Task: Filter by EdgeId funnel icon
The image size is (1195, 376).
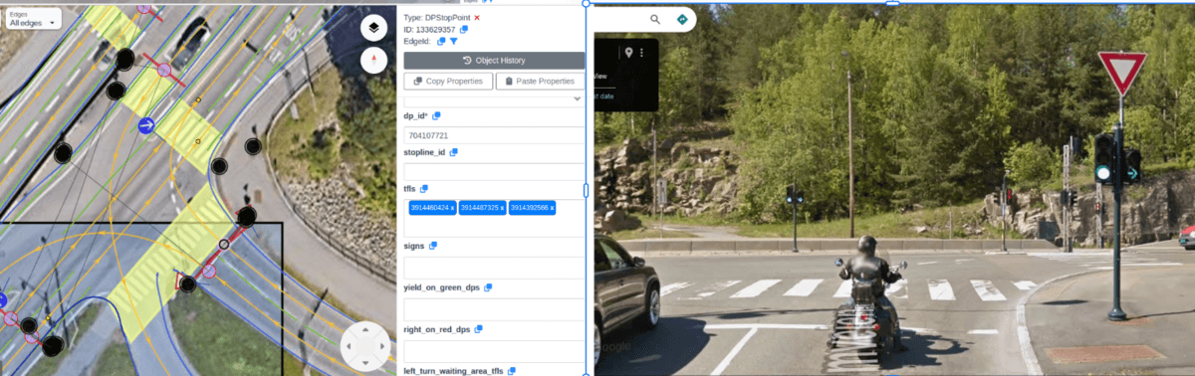Action: pyautogui.click(x=453, y=42)
